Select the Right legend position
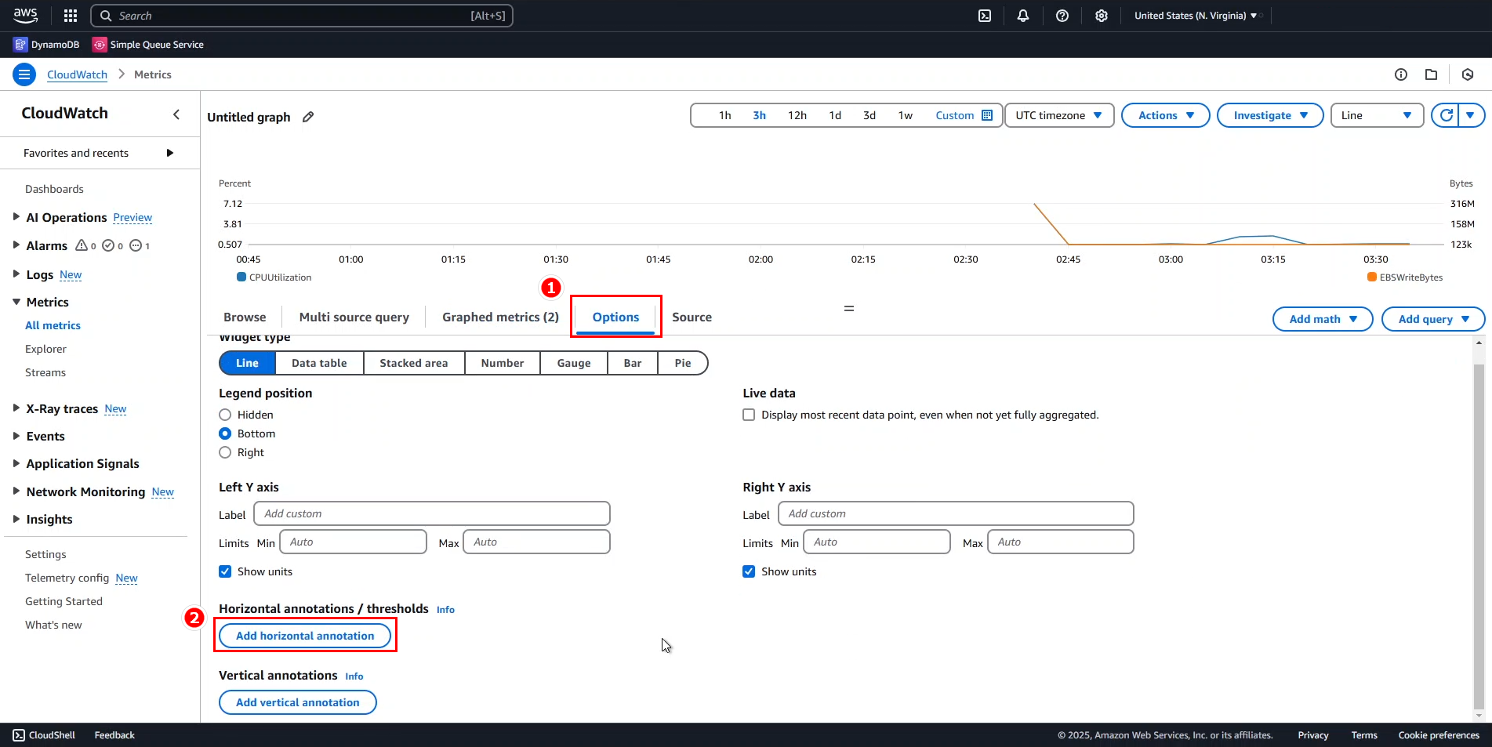Viewport: 1492px width, 747px height. pyautogui.click(x=225, y=452)
